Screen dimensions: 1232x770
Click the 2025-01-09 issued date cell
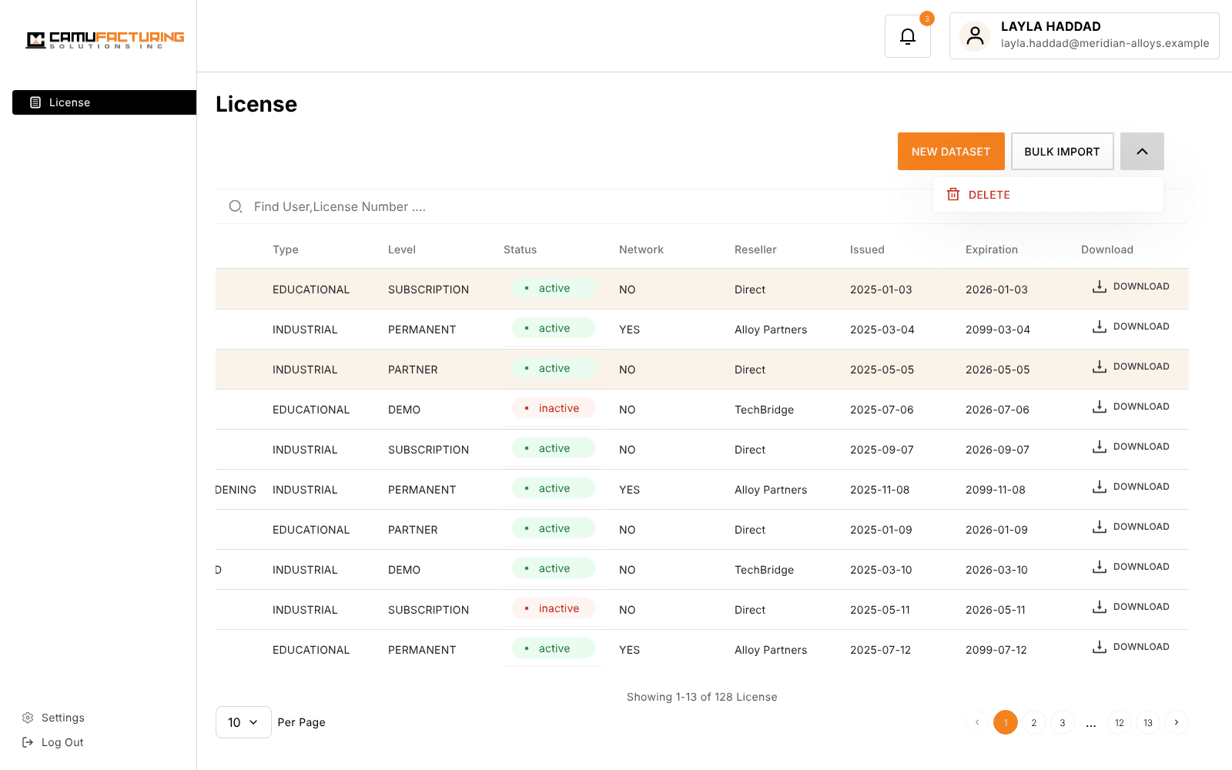(x=881, y=530)
